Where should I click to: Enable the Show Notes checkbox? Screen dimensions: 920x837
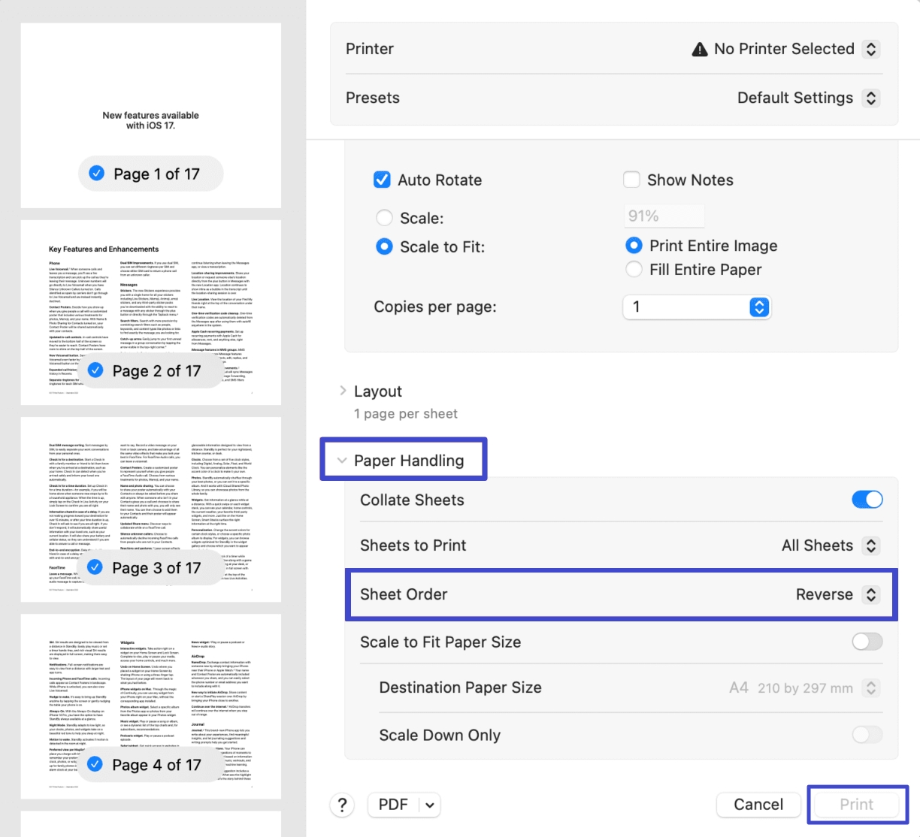click(631, 180)
